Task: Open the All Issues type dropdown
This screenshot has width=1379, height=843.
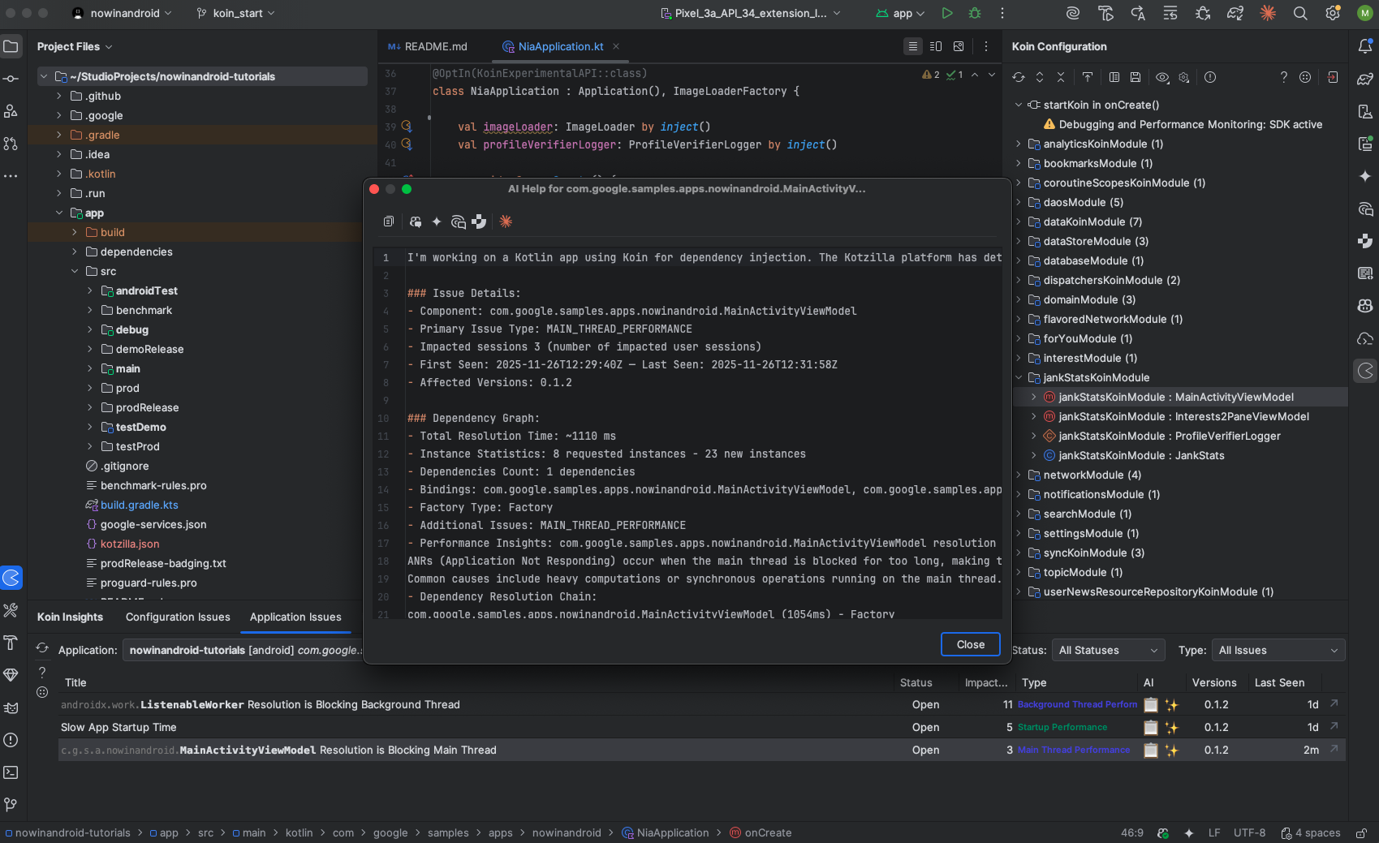Action: [1278, 650]
